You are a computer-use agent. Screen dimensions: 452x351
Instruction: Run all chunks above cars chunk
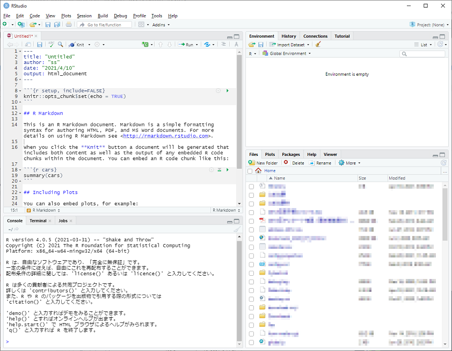[x=220, y=170]
